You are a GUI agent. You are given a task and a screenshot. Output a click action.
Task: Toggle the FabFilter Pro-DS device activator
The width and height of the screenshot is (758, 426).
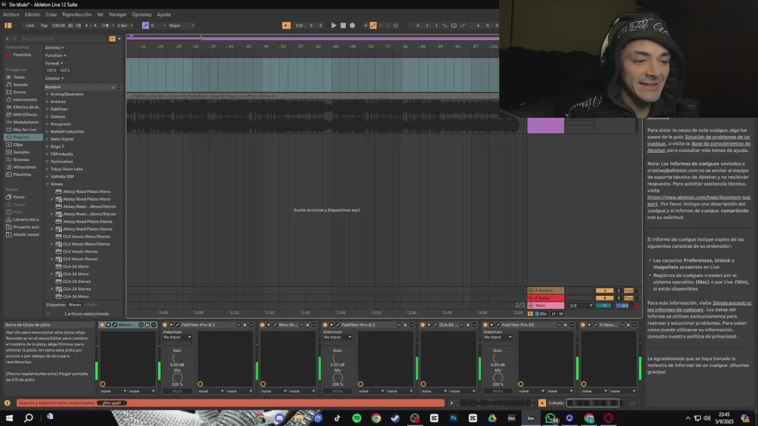click(485, 325)
